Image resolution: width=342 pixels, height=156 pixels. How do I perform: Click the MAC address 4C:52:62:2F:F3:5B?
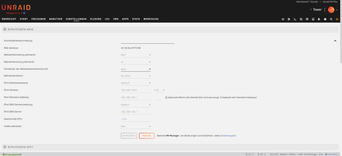(131, 48)
